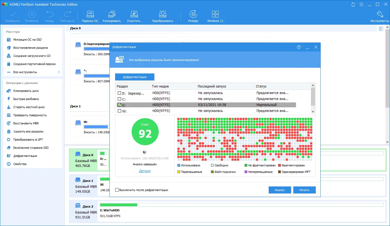Uncheck the G: partition checkbox

119,105
